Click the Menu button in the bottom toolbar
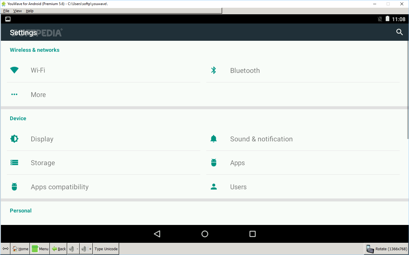 (40, 249)
